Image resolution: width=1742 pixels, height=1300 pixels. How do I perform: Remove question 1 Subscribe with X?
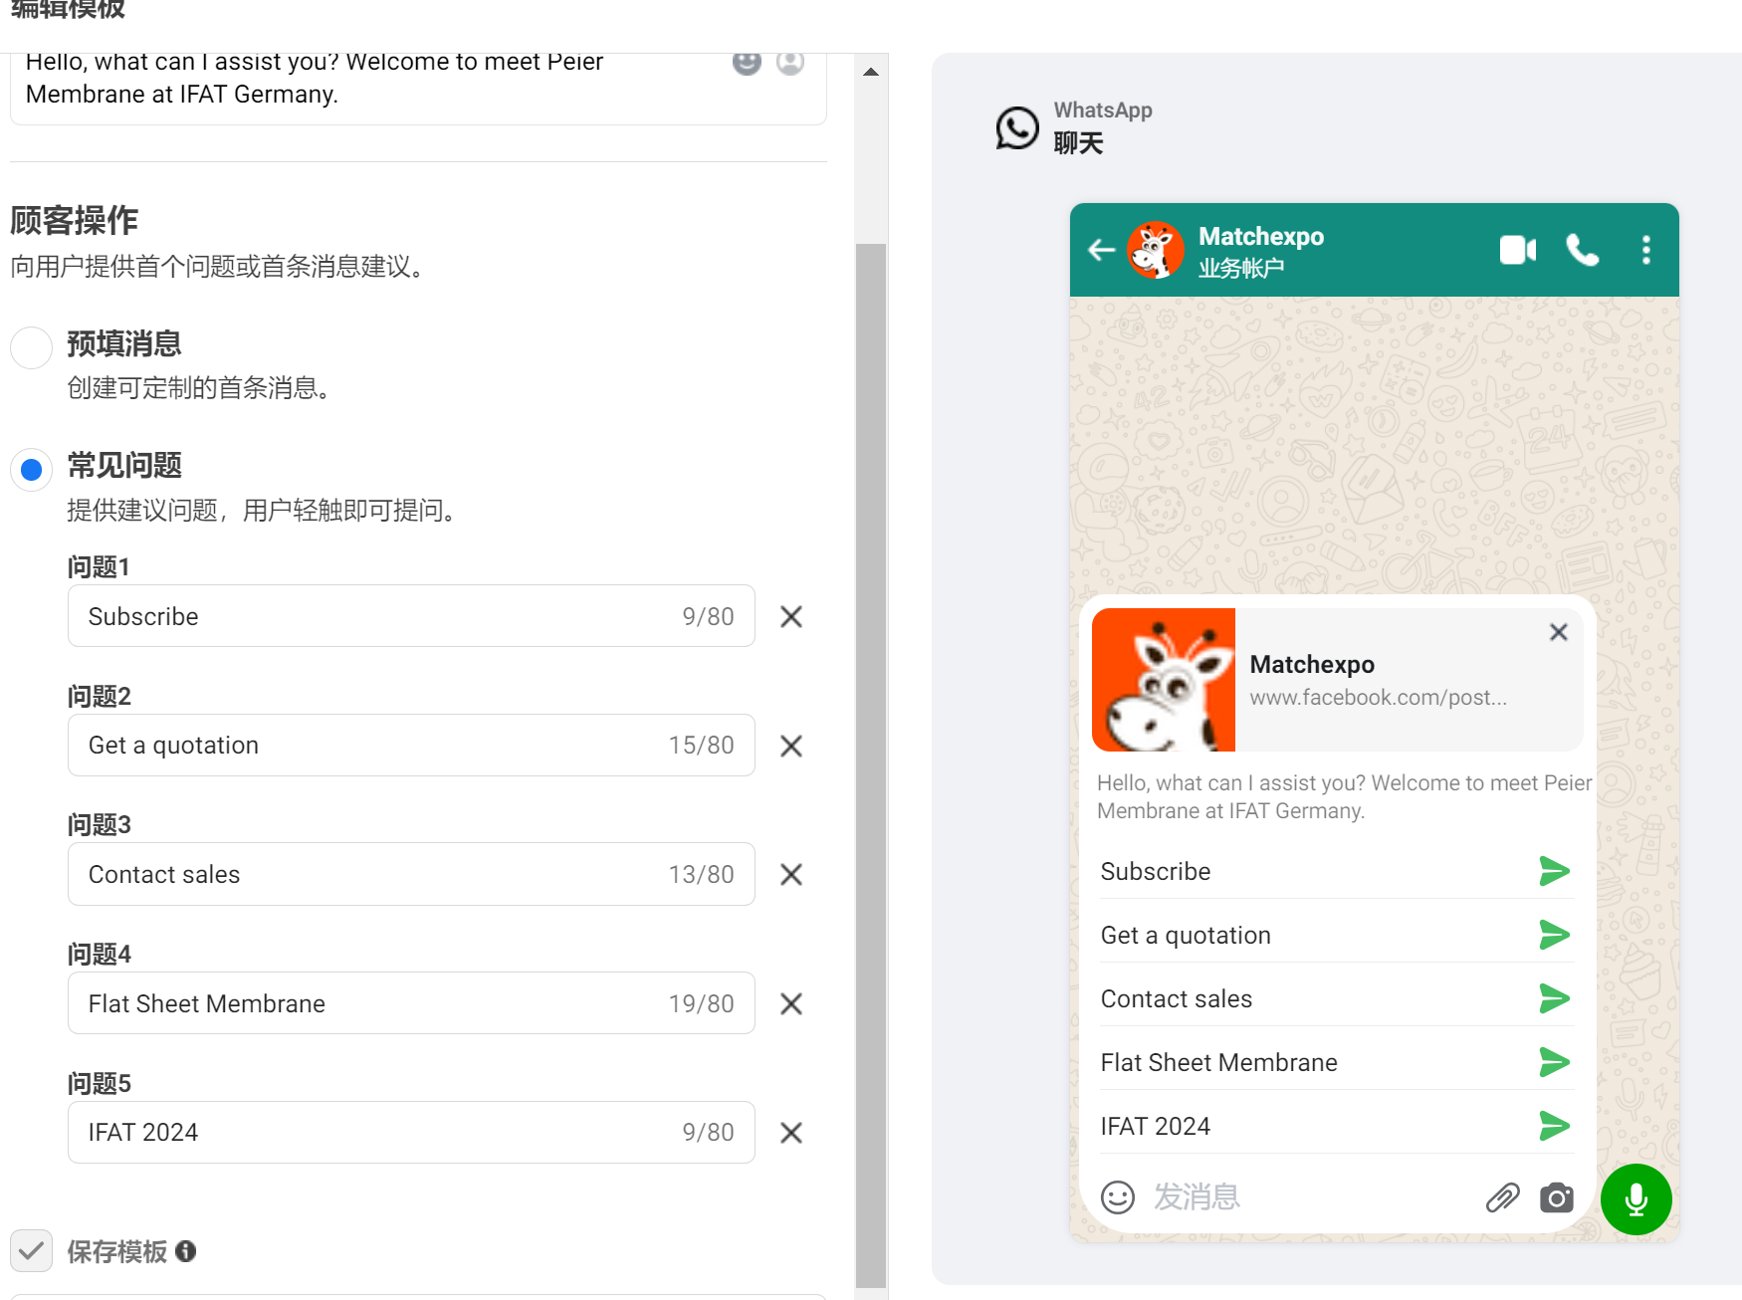point(791,617)
